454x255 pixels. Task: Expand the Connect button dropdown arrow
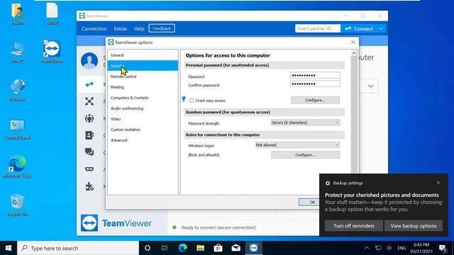(381, 28)
